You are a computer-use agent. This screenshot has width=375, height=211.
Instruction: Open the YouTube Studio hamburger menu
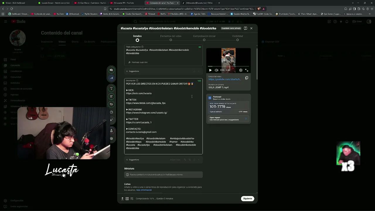[x=5, y=21]
